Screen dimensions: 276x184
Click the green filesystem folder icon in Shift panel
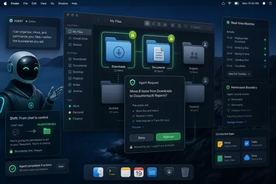point(47,131)
